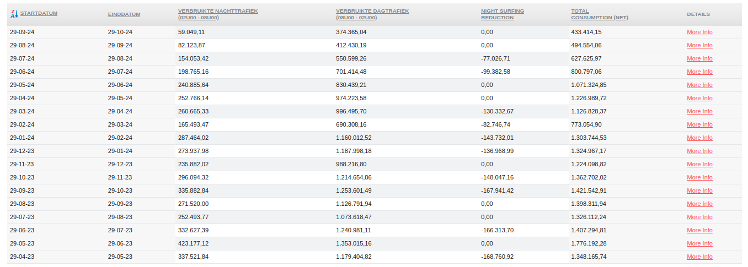Open More Info for period starting 29-08-24
The image size is (748, 267).
pyautogui.click(x=699, y=45)
